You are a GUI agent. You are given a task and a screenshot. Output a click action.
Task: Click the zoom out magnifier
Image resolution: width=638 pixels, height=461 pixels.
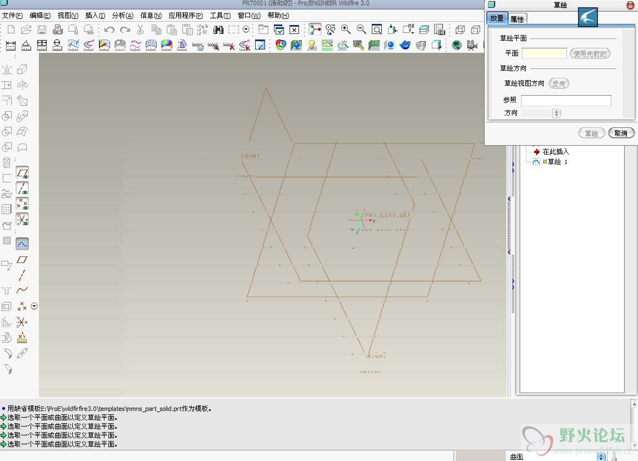pyautogui.click(x=361, y=29)
